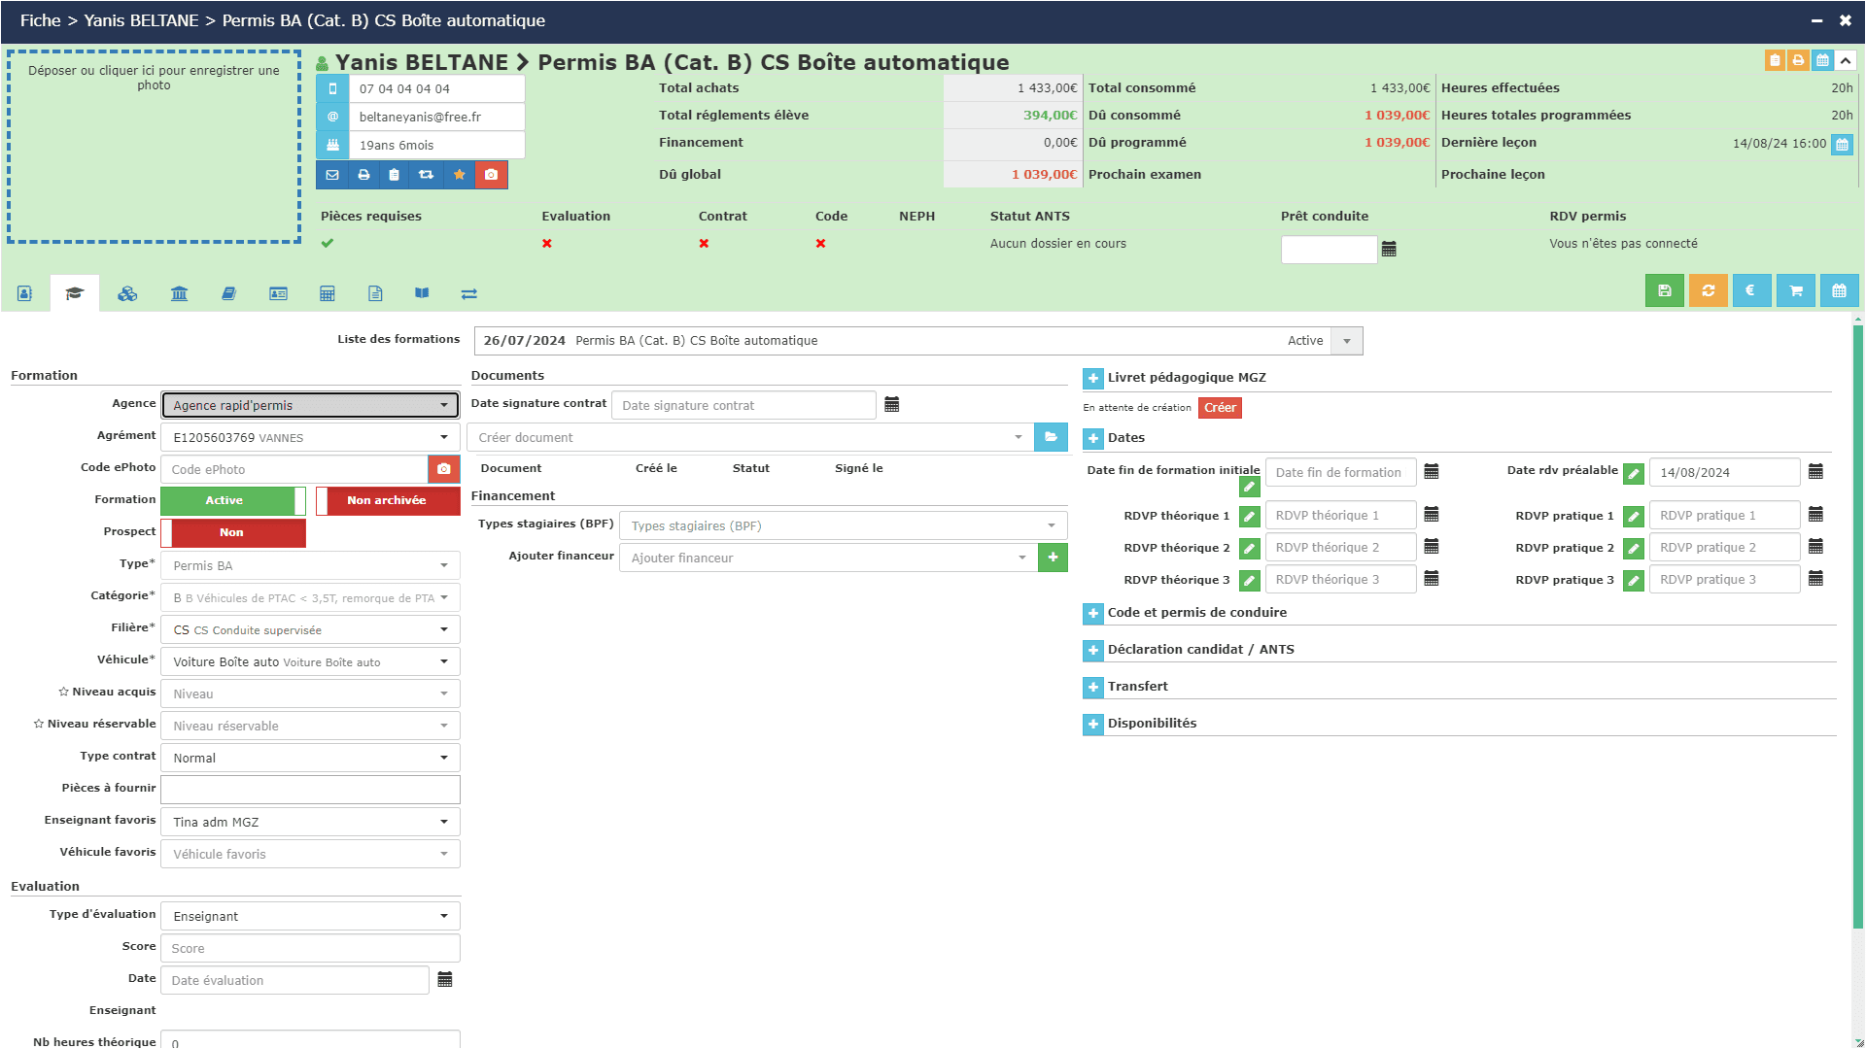Toggle the Prospect Non switch
The width and height of the screenshot is (1866, 1049).
coord(233,533)
